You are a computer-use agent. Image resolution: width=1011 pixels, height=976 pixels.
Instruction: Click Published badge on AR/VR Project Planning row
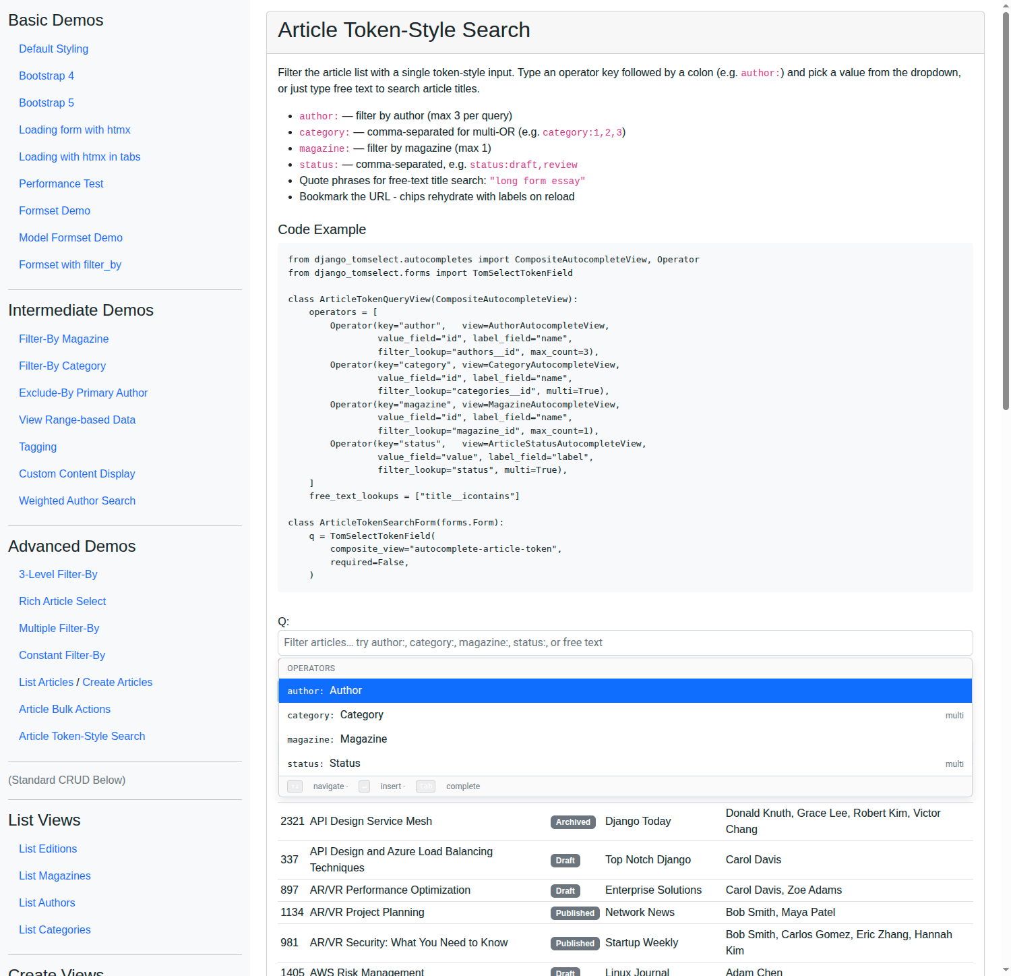(575, 913)
